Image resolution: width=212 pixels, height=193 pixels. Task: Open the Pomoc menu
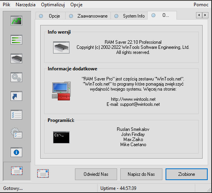coord(201,5)
